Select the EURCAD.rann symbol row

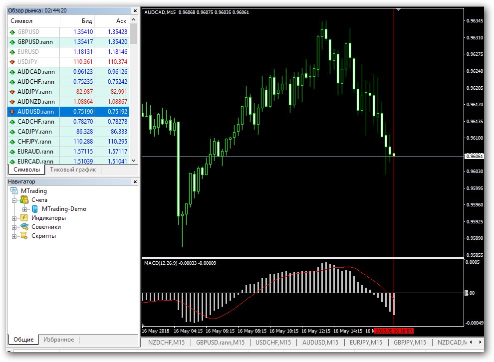(x=68, y=161)
